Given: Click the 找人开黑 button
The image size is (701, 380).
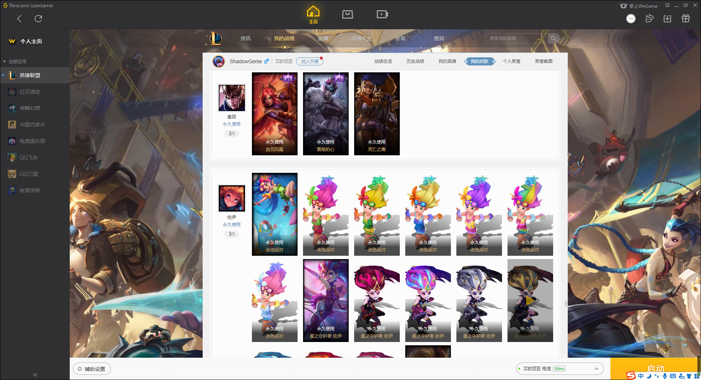Looking at the screenshot, I should click(x=310, y=61).
